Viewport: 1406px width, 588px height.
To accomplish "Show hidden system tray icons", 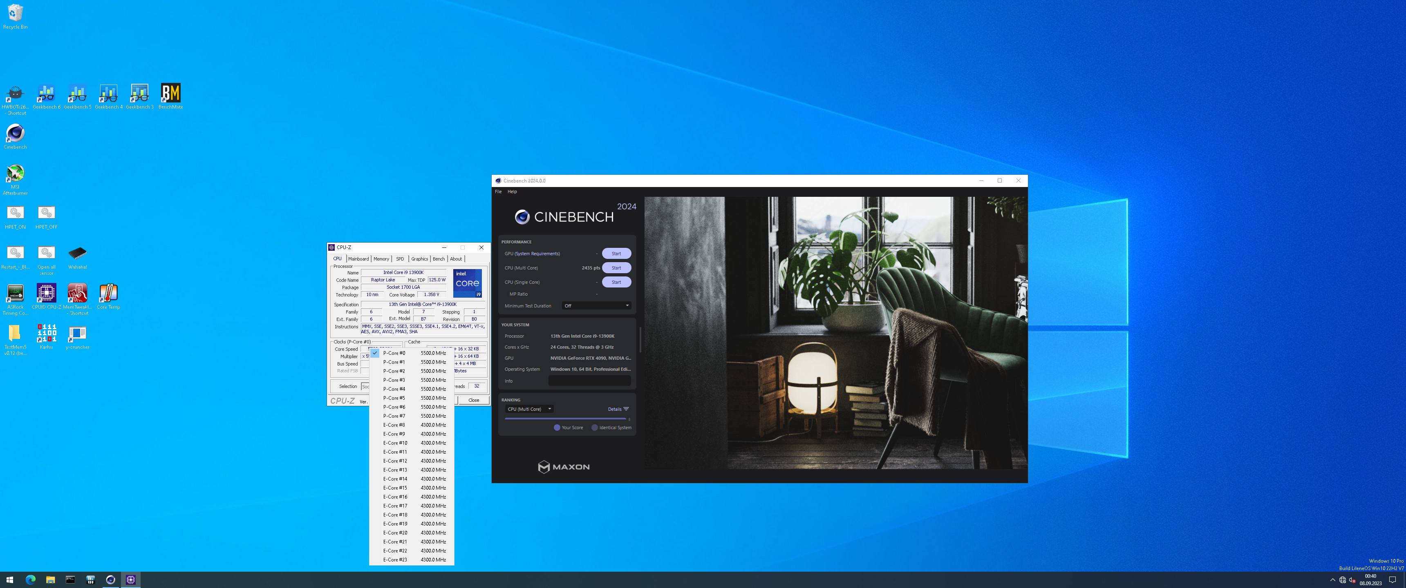I will pyautogui.click(x=1332, y=580).
